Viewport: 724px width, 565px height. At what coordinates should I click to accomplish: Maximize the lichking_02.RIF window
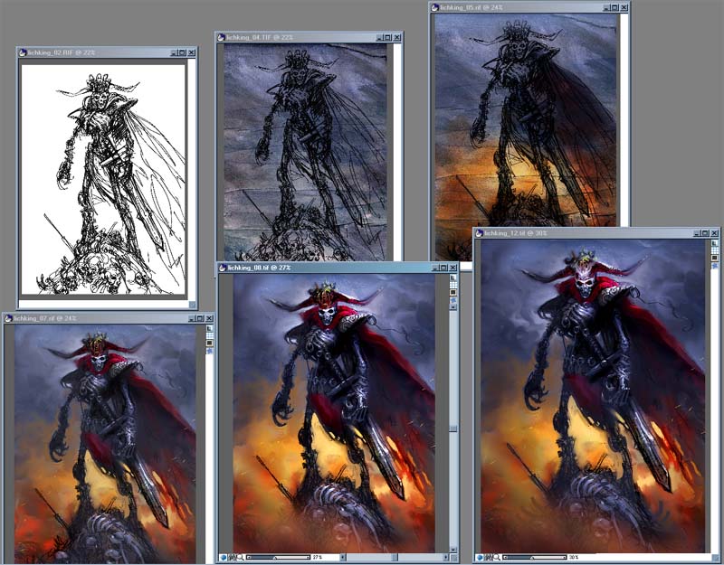coord(183,52)
